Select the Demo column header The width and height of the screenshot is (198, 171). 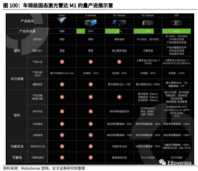click(62, 15)
